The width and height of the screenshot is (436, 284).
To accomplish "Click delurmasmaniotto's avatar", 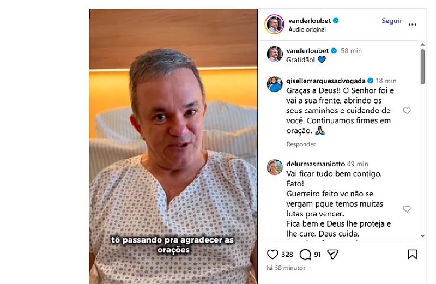I will point(275,167).
